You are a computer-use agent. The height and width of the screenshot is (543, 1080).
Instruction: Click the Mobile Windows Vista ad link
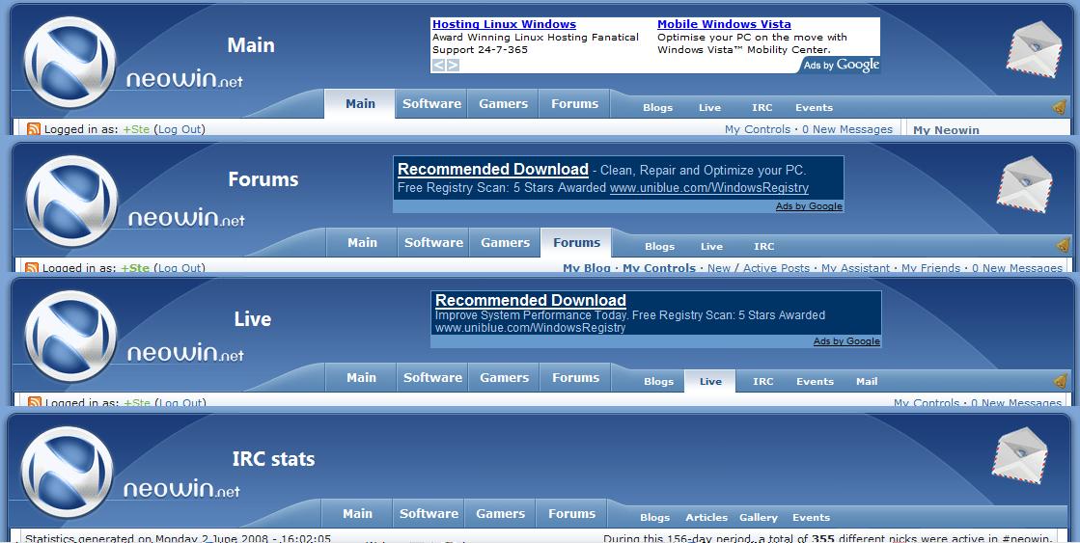(724, 24)
